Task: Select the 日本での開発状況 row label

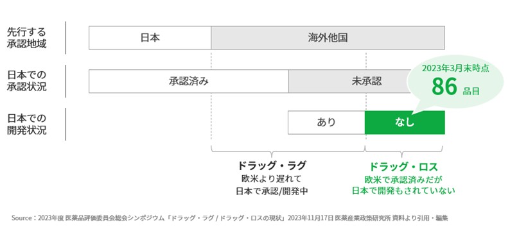Action: tap(27, 124)
